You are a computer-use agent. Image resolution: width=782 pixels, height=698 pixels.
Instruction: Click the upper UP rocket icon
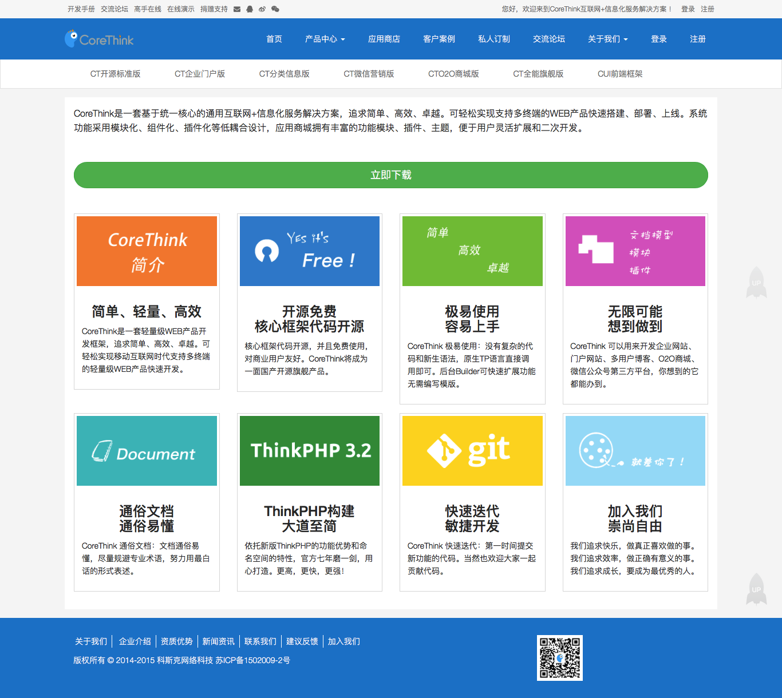756,282
